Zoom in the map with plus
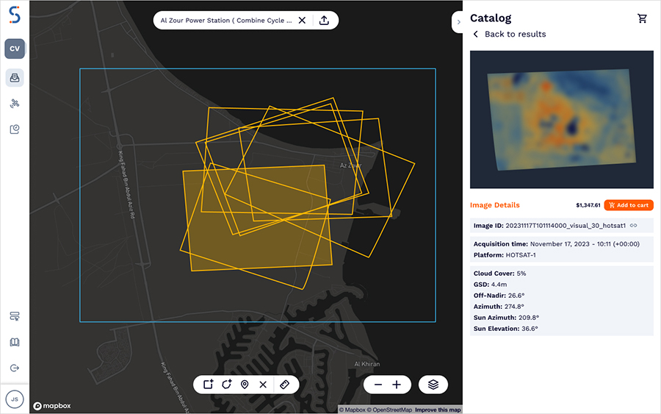The height and width of the screenshot is (414, 661). pos(397,385)
